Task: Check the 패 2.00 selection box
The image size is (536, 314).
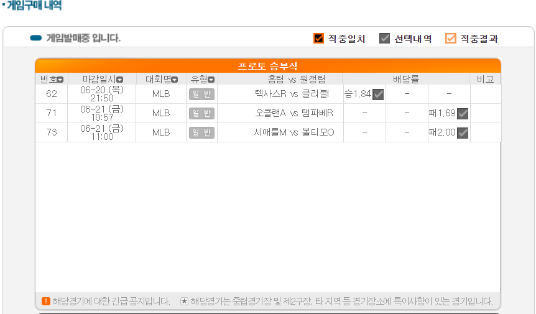Action: pos(463,132)
